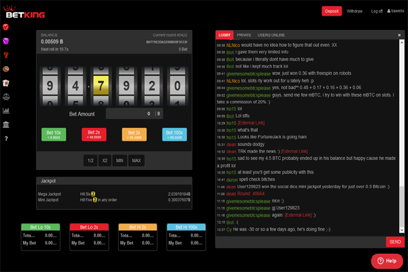
Task: Click dean's Round: 40664 link
Action: [x=251, y=194]
